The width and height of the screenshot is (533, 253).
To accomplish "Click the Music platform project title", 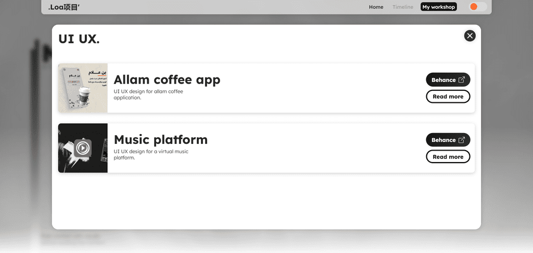I will click(160, 140).
